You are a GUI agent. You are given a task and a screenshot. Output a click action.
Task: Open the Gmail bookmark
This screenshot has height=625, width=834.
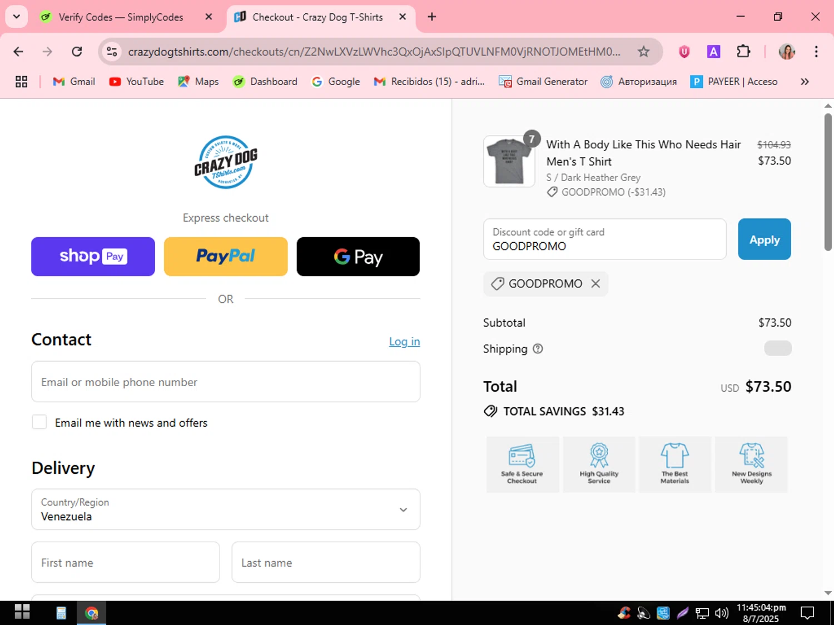click(74, 82)
